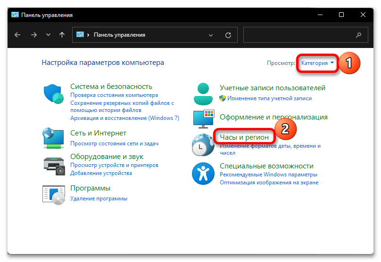Click the search magnifier icon

[x=358, y=35]
